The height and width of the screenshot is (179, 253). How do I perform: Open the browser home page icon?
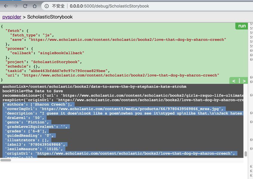pyautogui.click(x=35, y=6)
